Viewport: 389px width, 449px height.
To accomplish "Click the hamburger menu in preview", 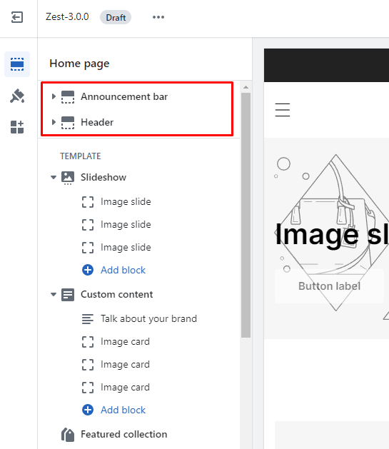I will [283, 110].
